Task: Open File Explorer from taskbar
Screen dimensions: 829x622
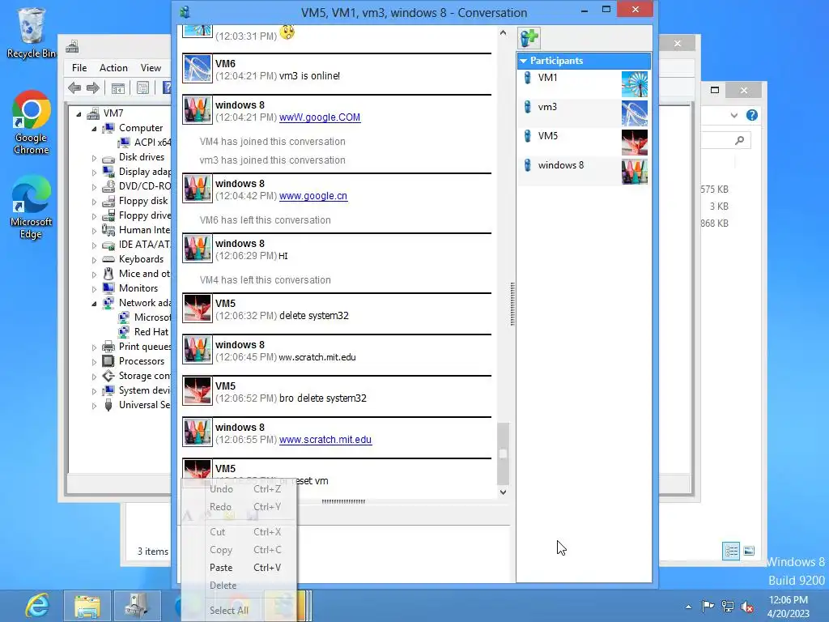Action: click(87, 606)
